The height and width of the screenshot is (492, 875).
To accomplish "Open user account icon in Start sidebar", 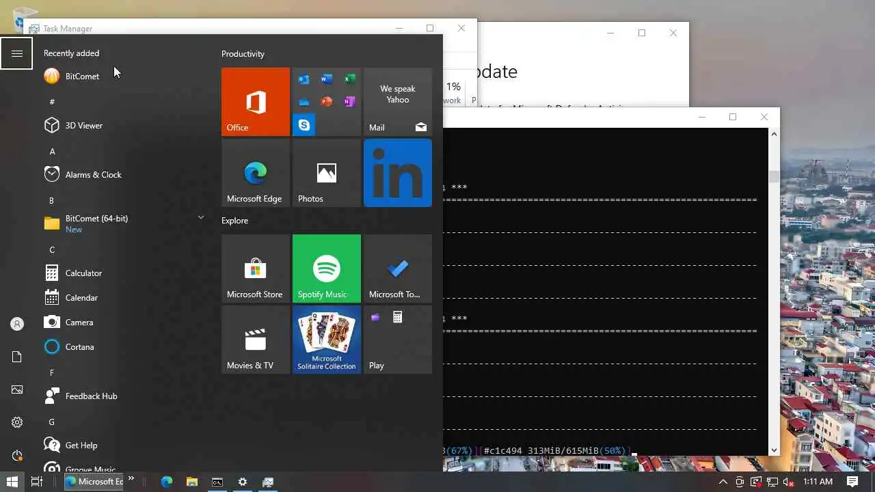I will click(x=17, y=324).
